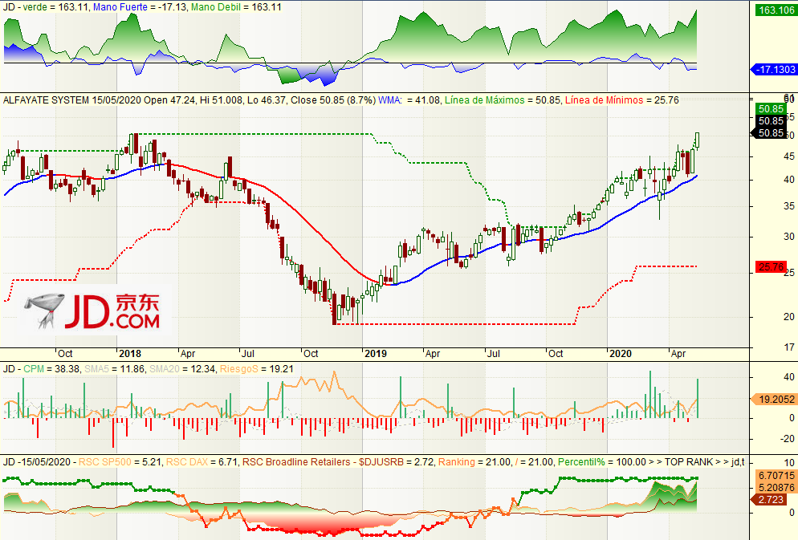This screenshot has width=798, height=540.
Task: Click the '2019' year label on the time axis
Action: pos(376,353)
